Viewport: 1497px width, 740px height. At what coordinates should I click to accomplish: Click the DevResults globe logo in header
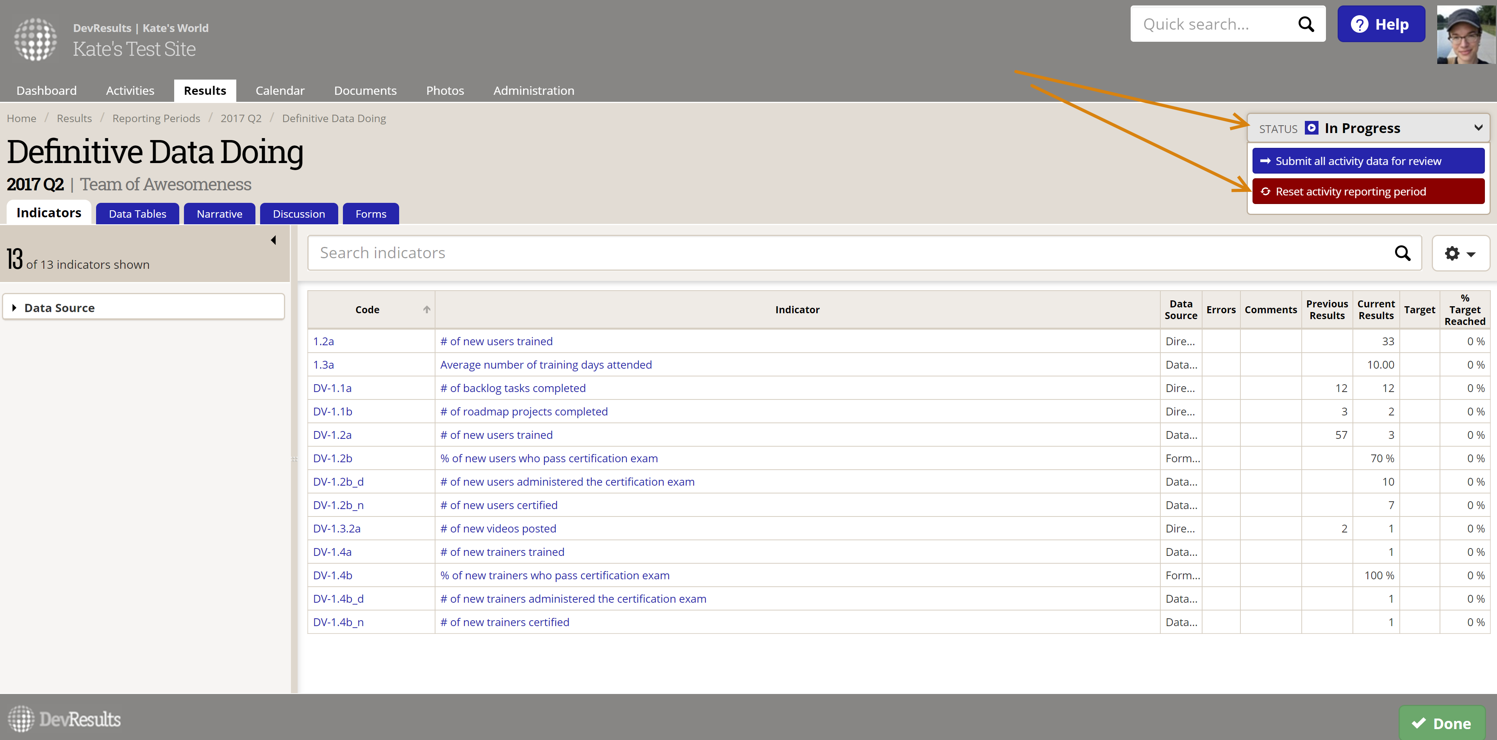[x=36, y=39]
